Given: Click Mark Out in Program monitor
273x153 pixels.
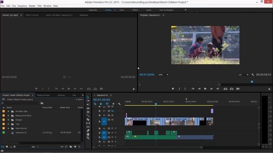Looking at the screenshot, I should point(185,89).
